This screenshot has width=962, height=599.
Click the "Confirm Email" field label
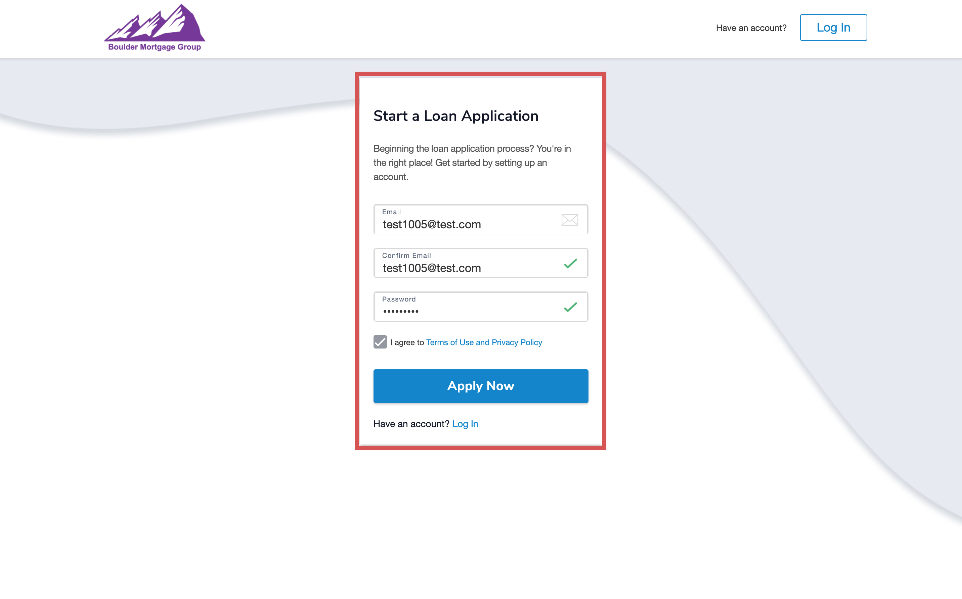coord(406,256)
